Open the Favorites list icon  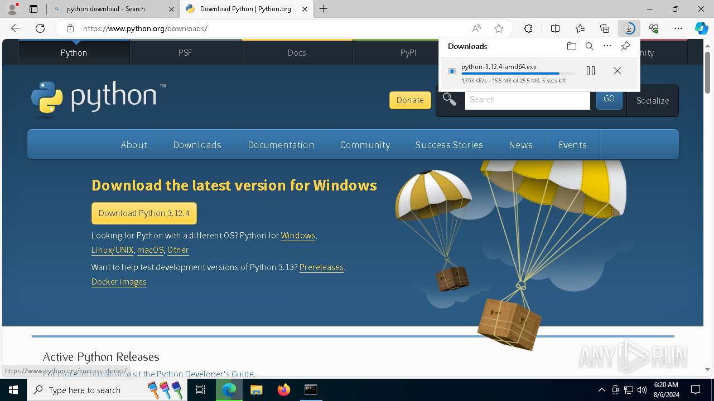pos(580,28)
